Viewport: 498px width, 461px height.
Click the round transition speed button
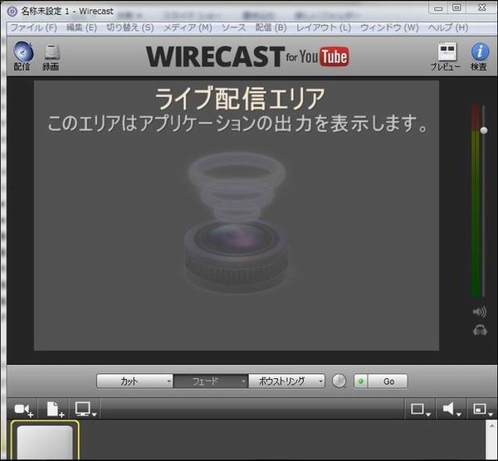click(339, 381)
